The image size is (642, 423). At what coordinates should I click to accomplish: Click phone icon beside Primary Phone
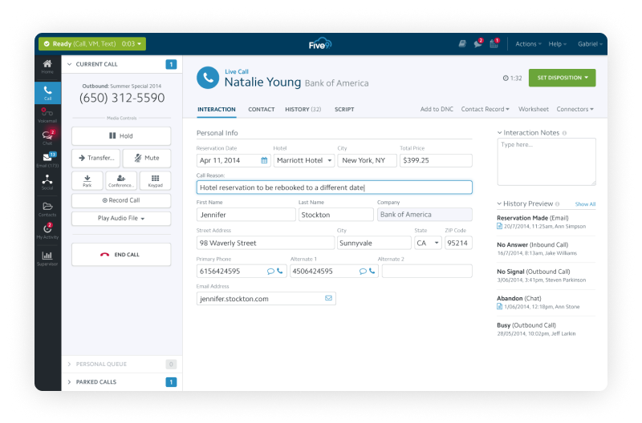coord(280,271)
